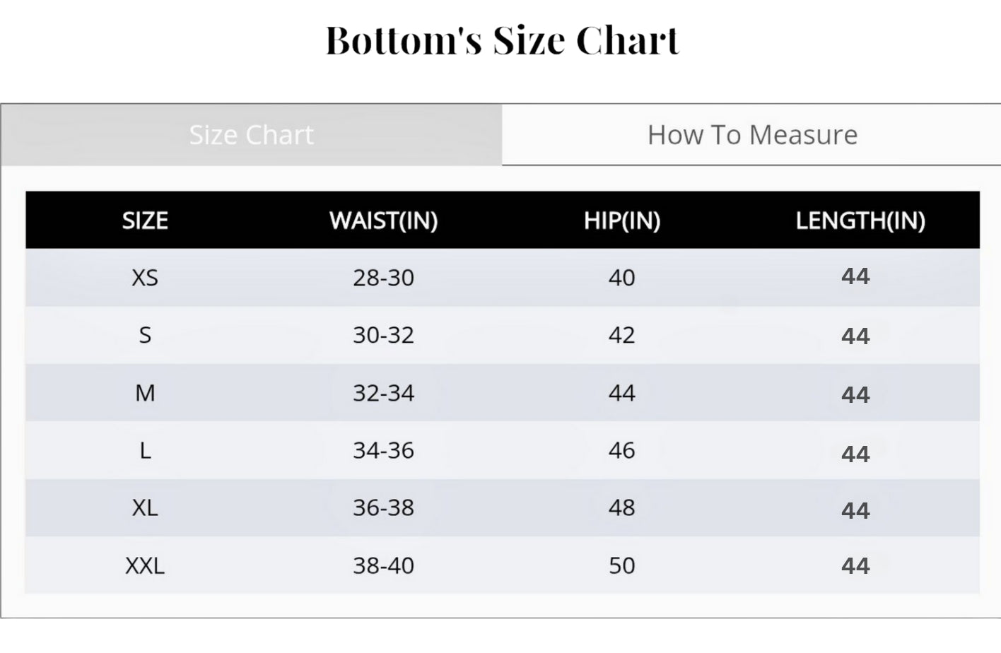
Task: Click the HIP(IN) column header
Action: pos(621,220)
